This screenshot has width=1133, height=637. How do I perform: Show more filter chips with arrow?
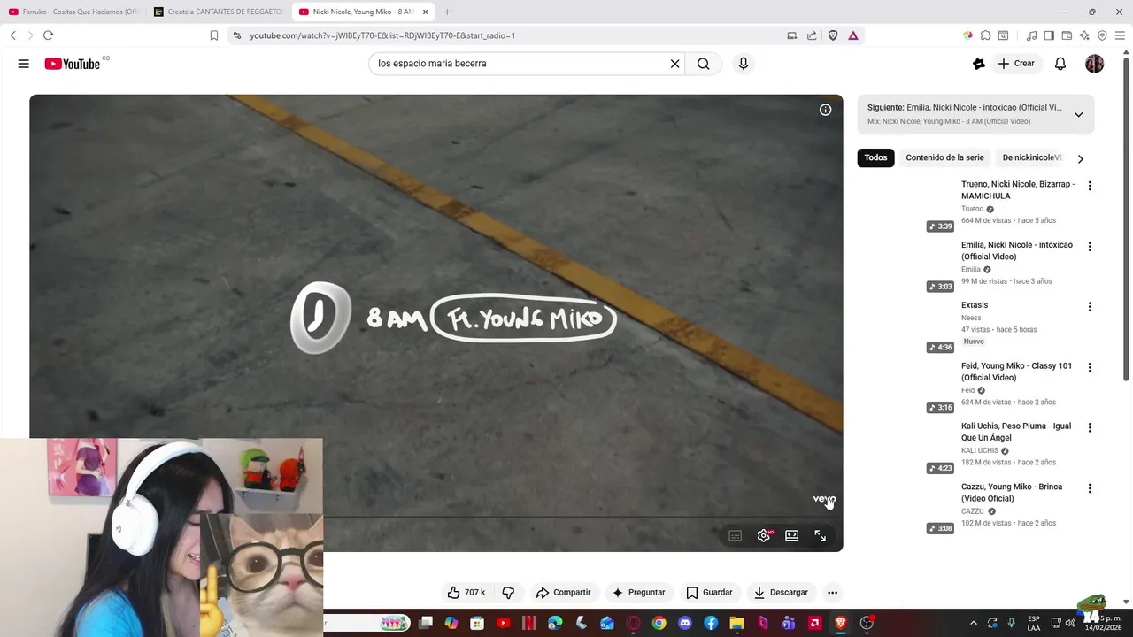pyautogui.click(x=1080, y=158)
